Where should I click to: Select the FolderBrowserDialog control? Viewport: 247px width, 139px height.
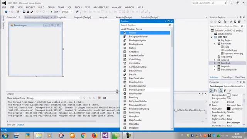coord(145,109)
